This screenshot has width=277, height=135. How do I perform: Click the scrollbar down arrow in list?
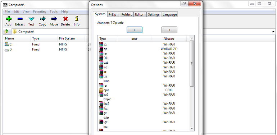[192, 128]
